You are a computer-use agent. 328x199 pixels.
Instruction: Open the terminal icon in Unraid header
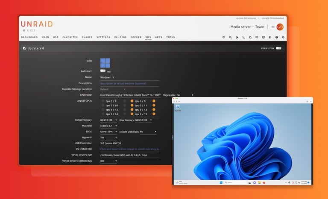click(x=243, y=37)
